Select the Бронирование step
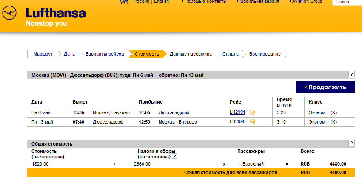Viewport: 362px width, 177px height. pyautogui.click(x=265, y=54)
